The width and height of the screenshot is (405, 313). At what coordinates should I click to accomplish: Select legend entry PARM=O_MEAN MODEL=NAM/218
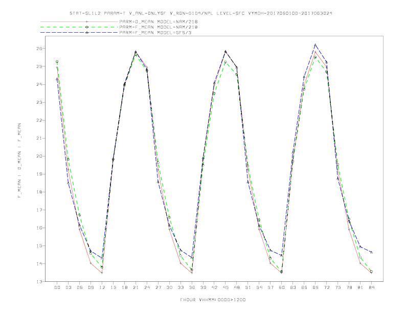click(x=159, y=21)
